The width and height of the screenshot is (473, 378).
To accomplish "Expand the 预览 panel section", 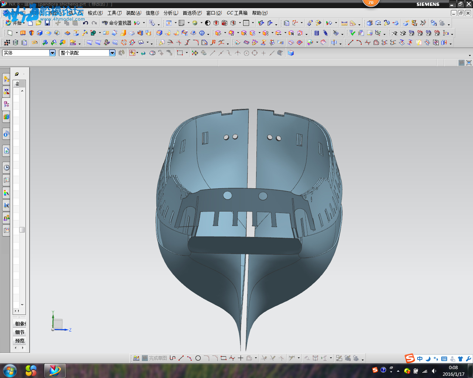I will [x=20, y=341].
